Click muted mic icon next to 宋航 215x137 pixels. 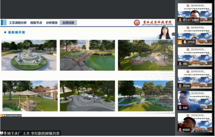pyautogui.click(x=180, y=108)
